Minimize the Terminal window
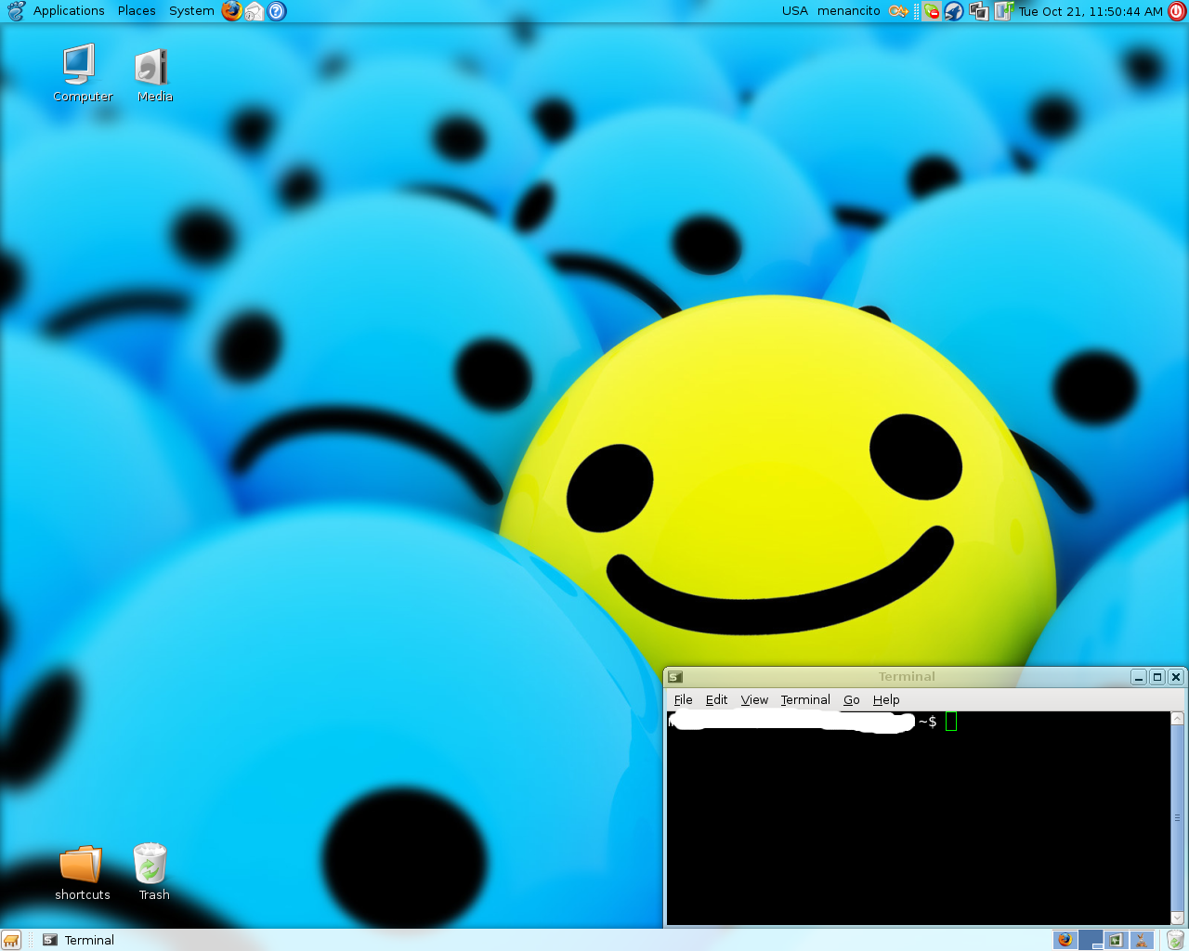Screen dimensions: 1189x951 tap(1139, 677)
